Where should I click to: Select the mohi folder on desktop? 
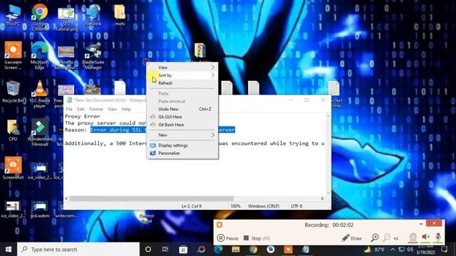click(120, 15)
